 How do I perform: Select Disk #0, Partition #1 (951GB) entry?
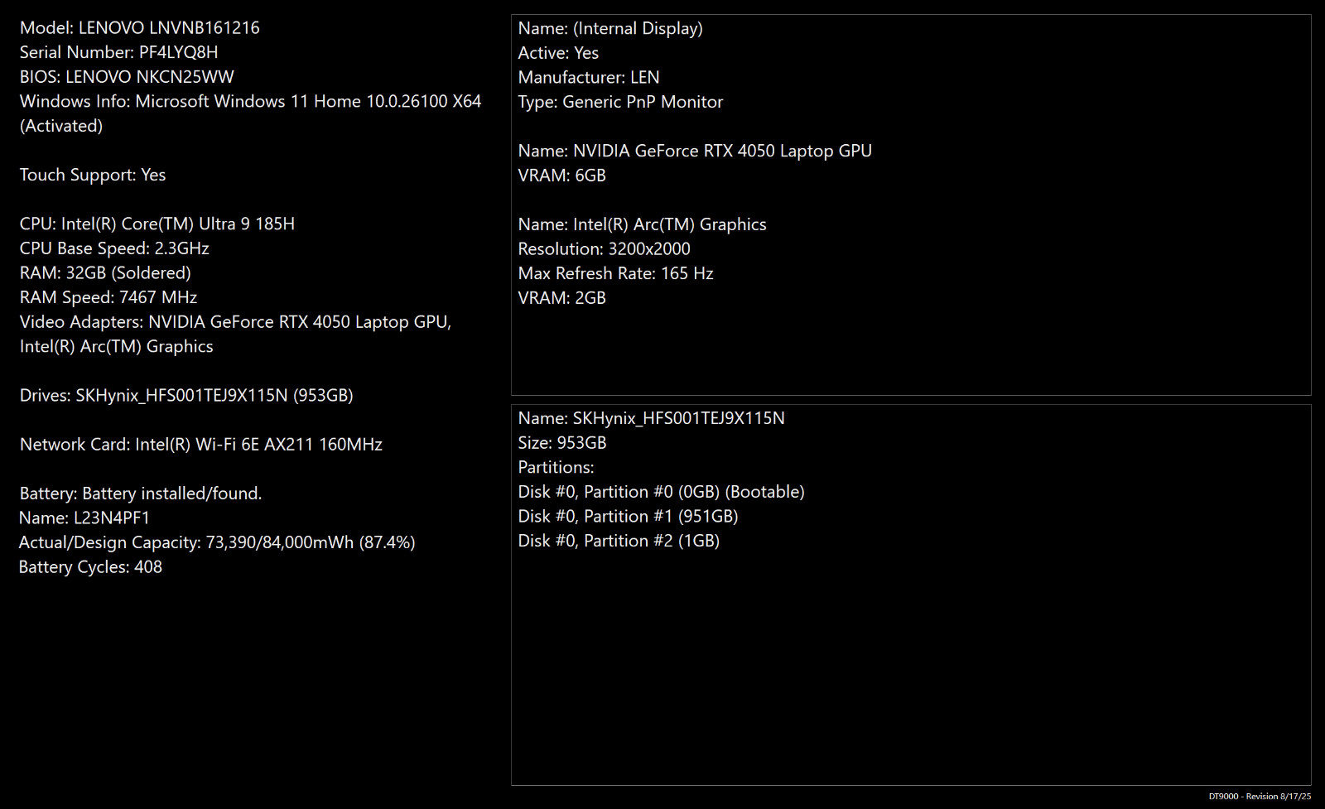628,517
